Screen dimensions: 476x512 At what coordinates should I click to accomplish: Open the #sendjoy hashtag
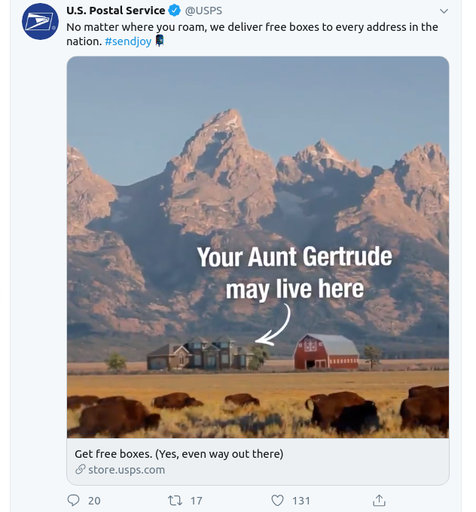[128, 41]
